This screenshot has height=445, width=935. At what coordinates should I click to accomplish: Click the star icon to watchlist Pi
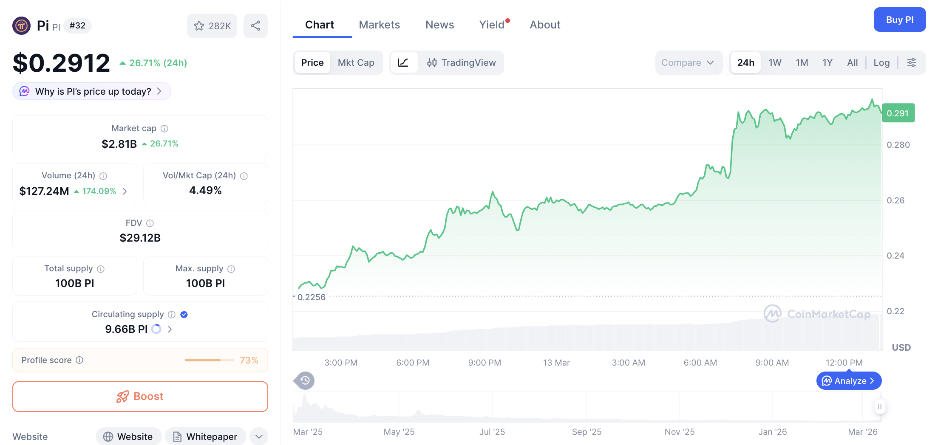[x=199, y=26]
